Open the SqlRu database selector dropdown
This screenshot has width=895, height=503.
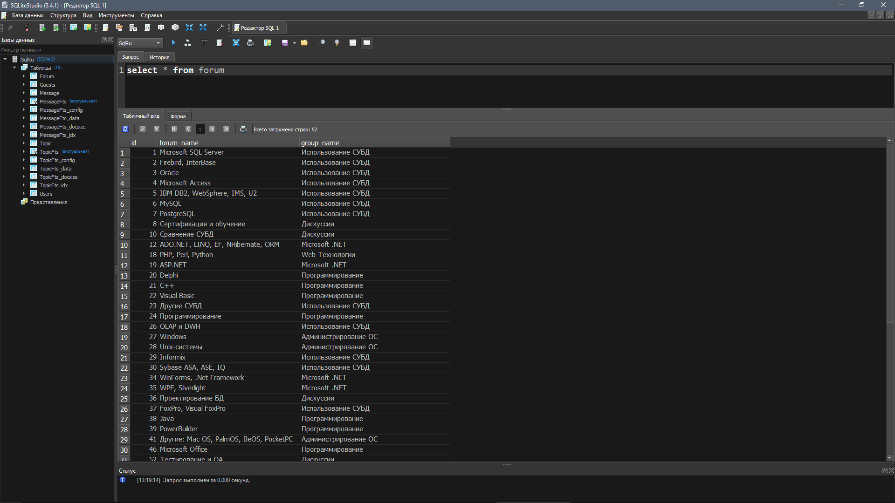tap(140, 43)
